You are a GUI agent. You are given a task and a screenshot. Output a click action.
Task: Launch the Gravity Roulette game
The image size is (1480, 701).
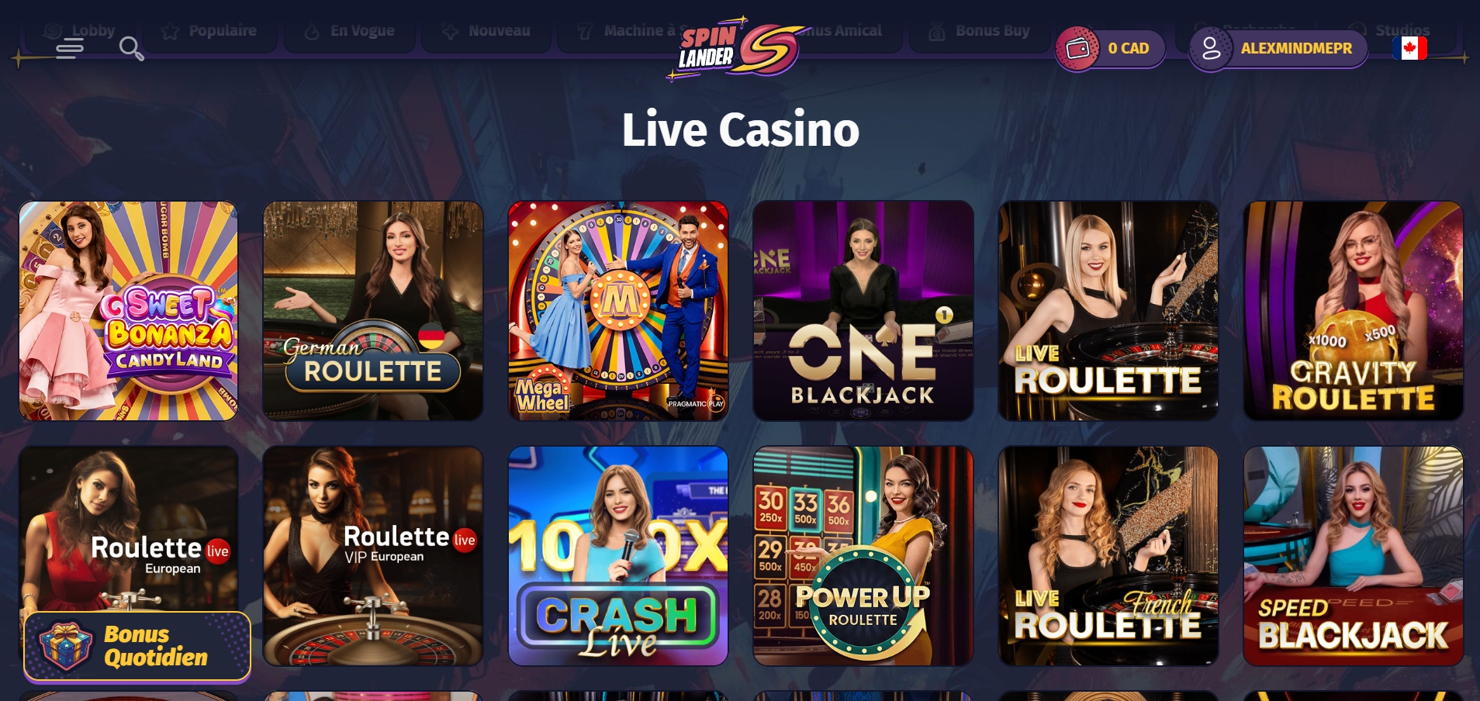coord(1354,311)
